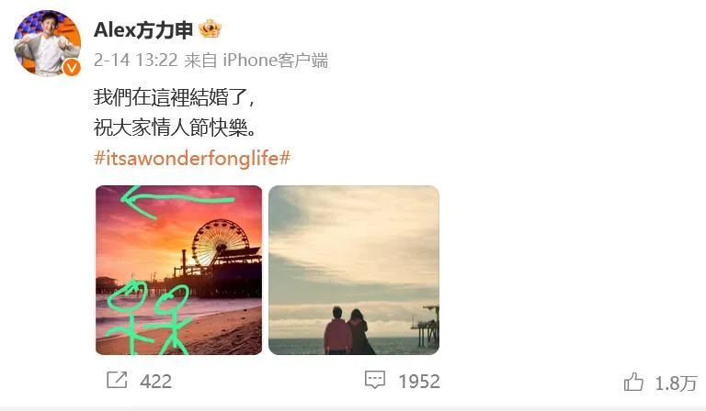This screenshot has width=706, height=411.
Task: Open comments via speech bubble icon
Action: (x=375, y=380)
